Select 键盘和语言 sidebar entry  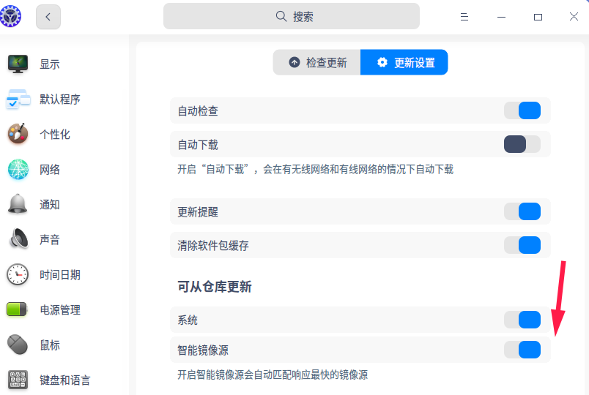point(64,380)
